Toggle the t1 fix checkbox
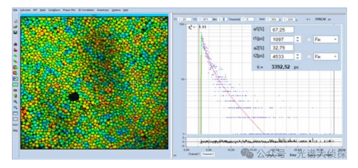This screenshot has width=358, height=168. [x=309, y=39]
